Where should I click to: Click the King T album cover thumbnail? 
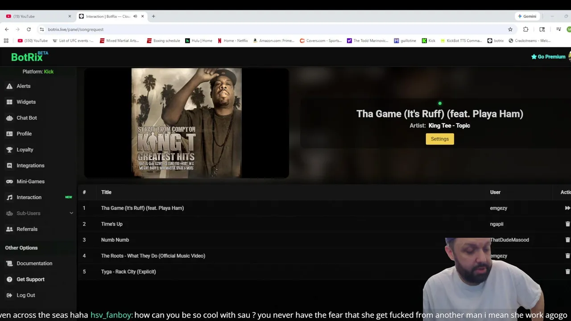coord(186,123)
